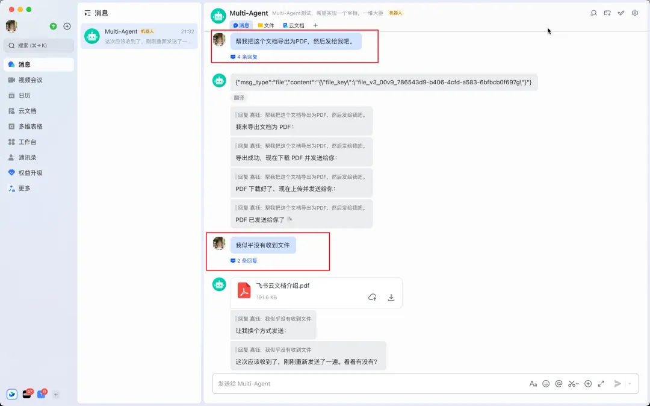Click the green upgrade arrow icon
Screen dimensions: 650x406
[53, 26]
